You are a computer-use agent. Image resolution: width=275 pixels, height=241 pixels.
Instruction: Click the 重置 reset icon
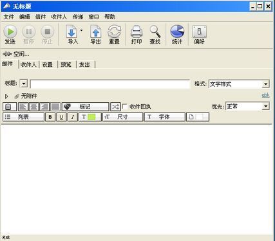tap(114, 31)
